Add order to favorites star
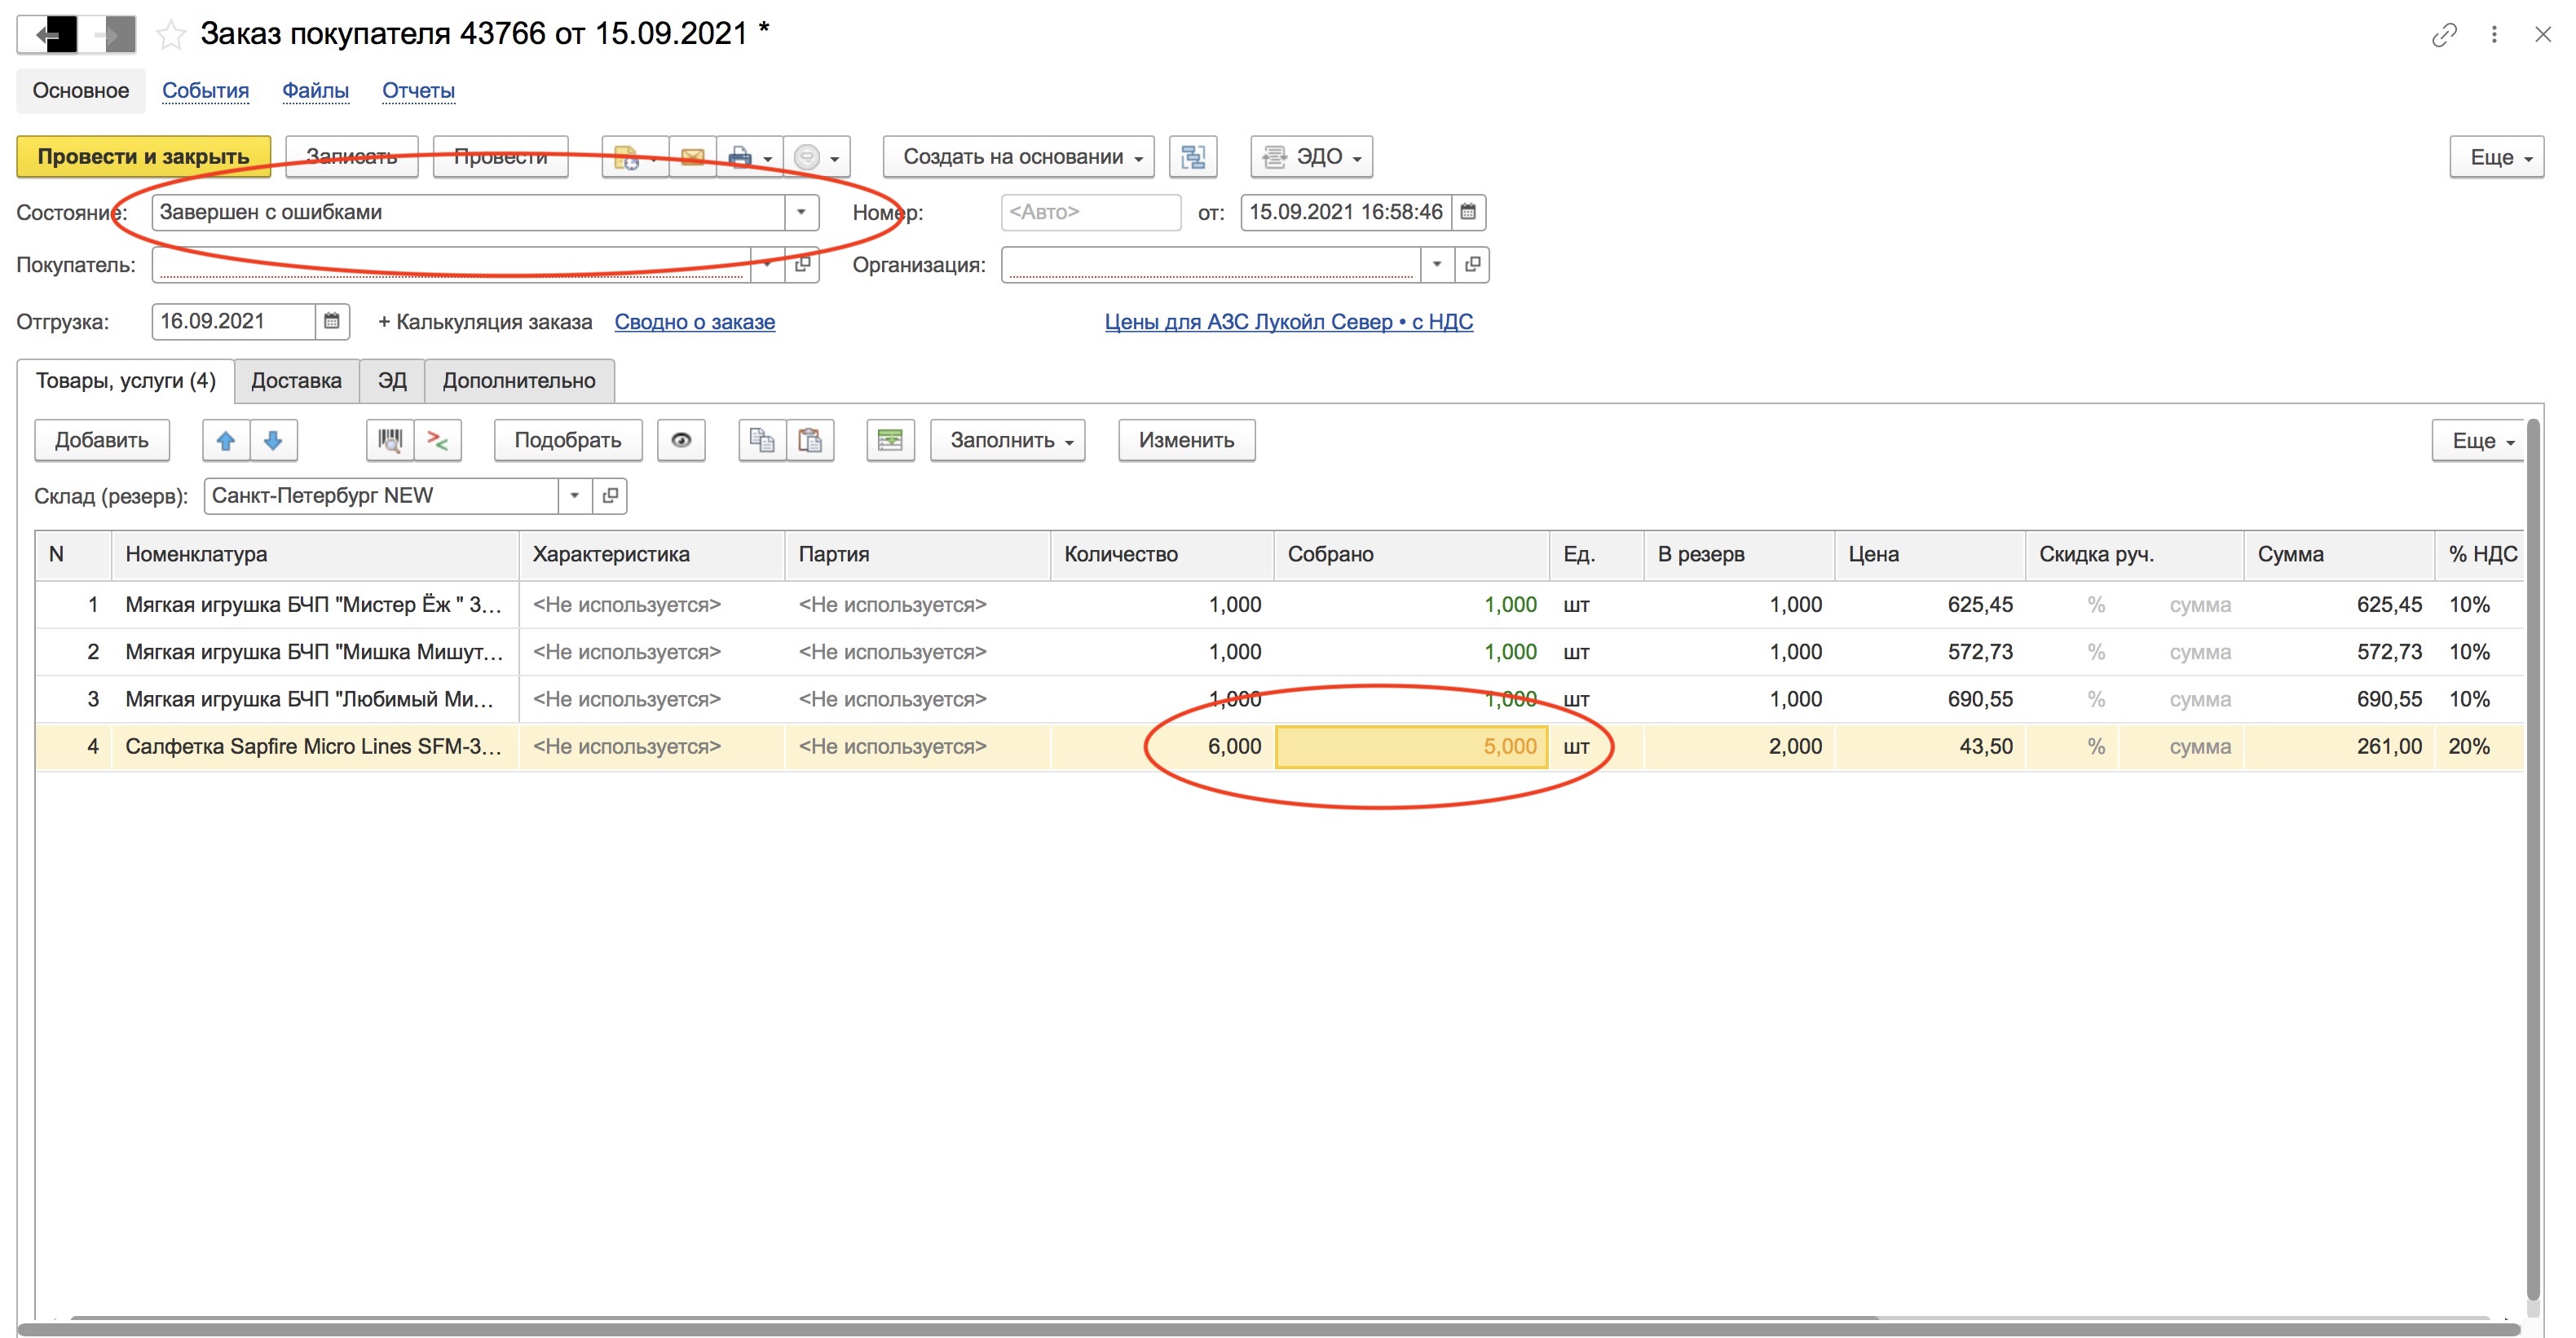Screen dimensions: 2576x1338 coord(171,35)
